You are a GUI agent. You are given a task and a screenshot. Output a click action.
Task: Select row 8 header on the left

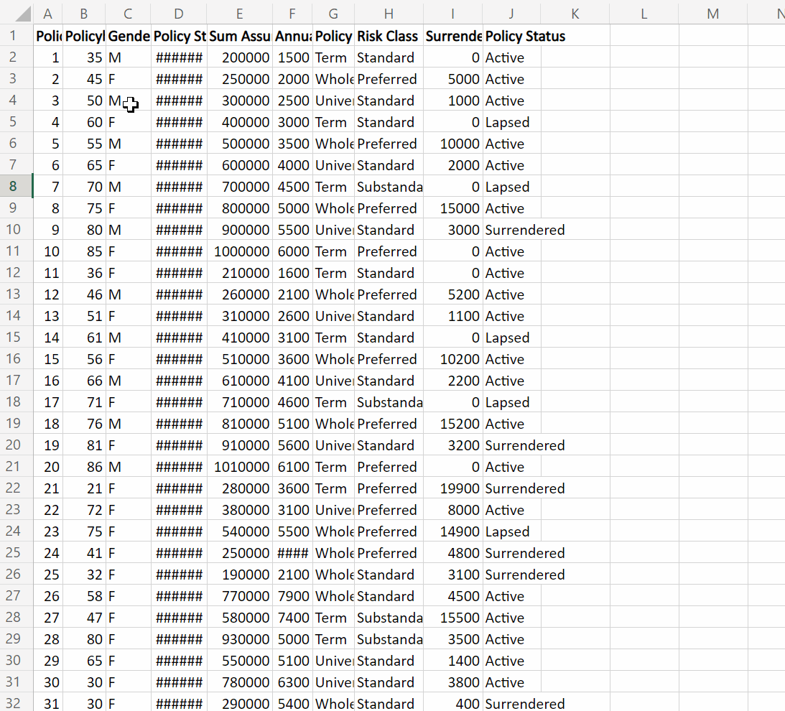tap(16, 186)
